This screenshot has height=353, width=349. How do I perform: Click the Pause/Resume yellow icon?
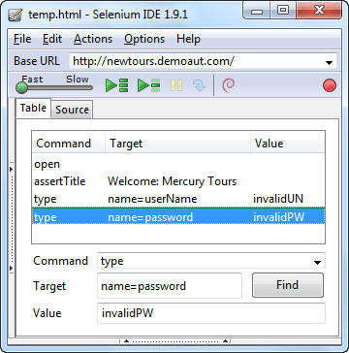(176, 85)
